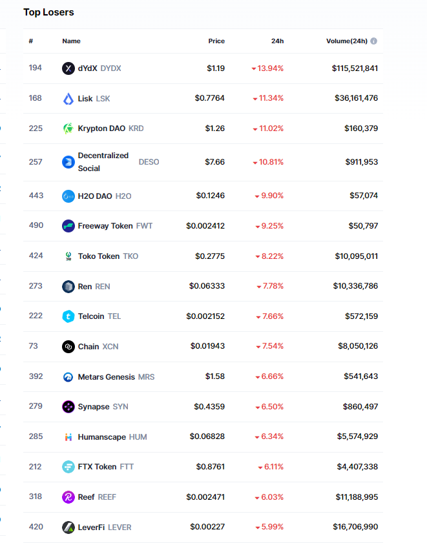Sort by Name column header
The height and width of the screenshot is (543, 427).
(x=71, y=41)
